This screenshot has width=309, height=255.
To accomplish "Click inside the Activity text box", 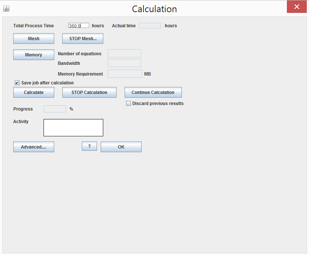I will (x=73, y=128).
